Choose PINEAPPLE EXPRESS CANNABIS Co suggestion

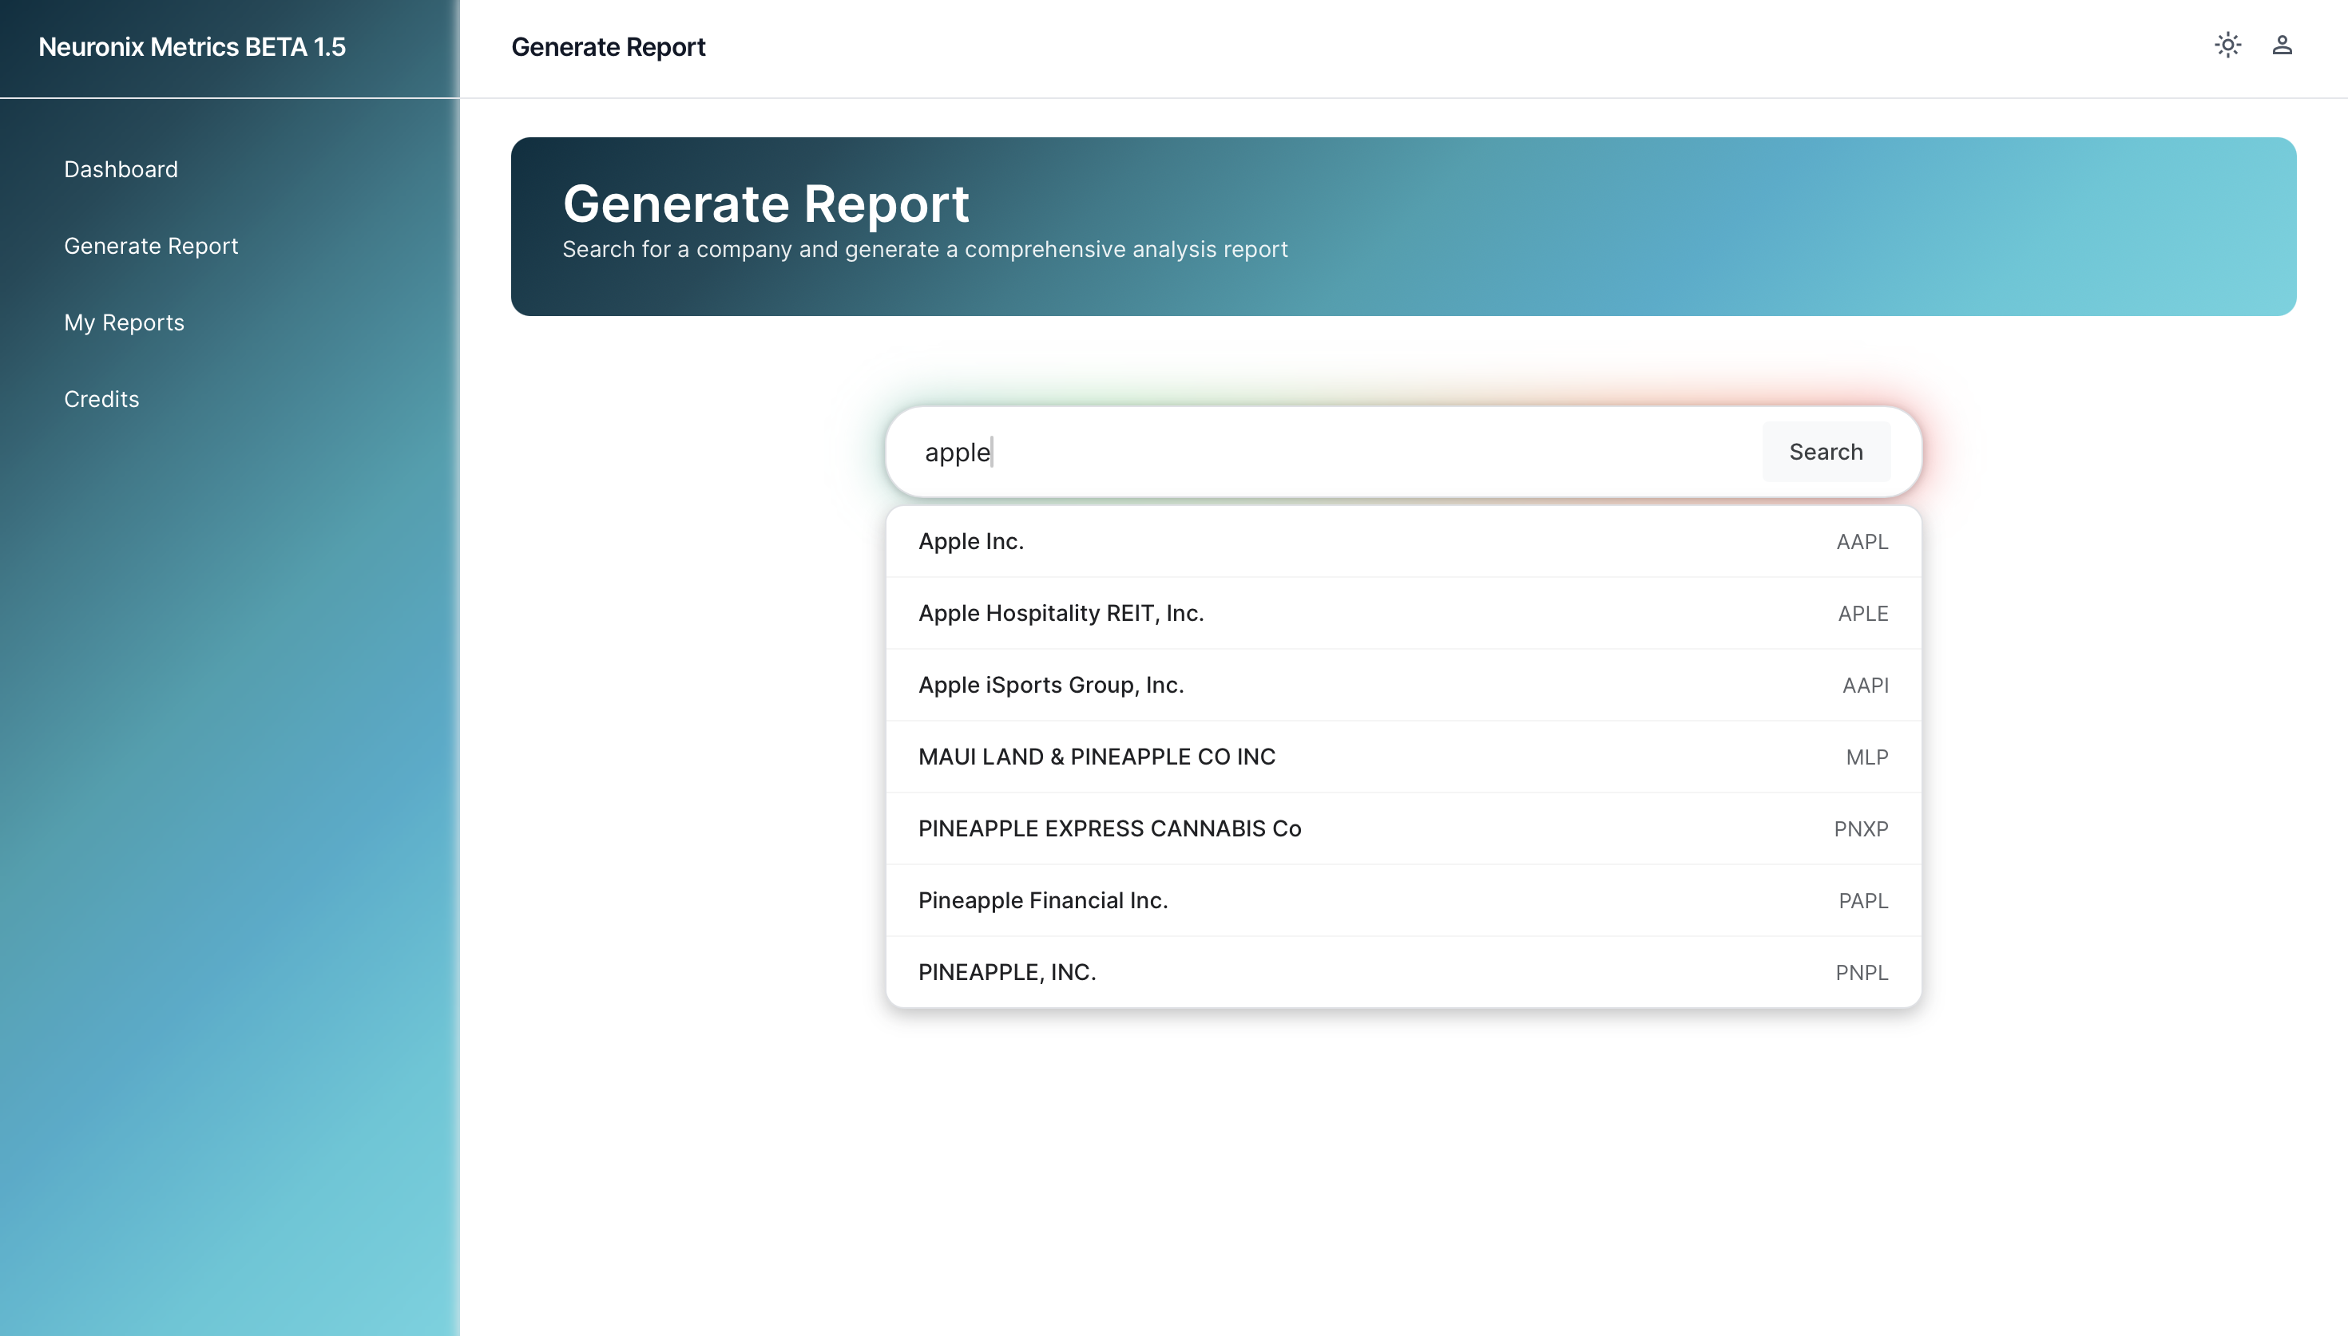point(1110,828)
